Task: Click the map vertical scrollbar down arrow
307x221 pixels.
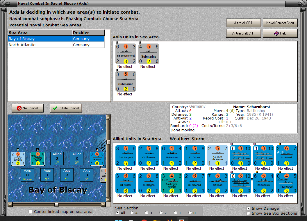Action: pyautogui.click(x=108, y=200)
